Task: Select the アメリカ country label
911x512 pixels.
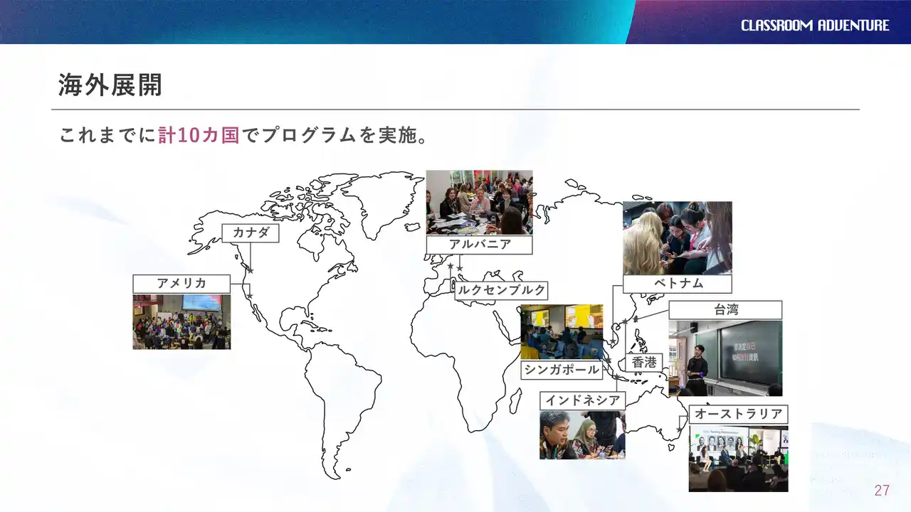Action: tap(181, 284)
